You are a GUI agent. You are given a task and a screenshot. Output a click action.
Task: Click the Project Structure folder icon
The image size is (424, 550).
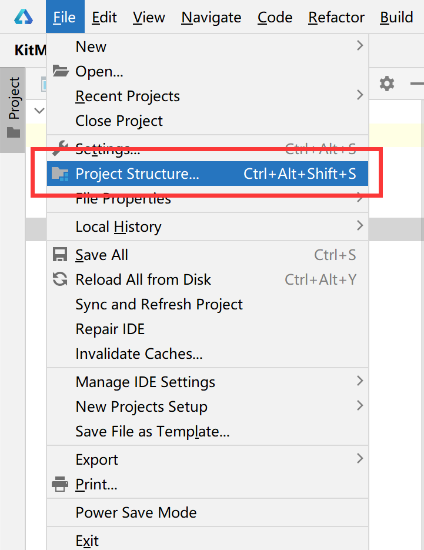click(60, 174)
